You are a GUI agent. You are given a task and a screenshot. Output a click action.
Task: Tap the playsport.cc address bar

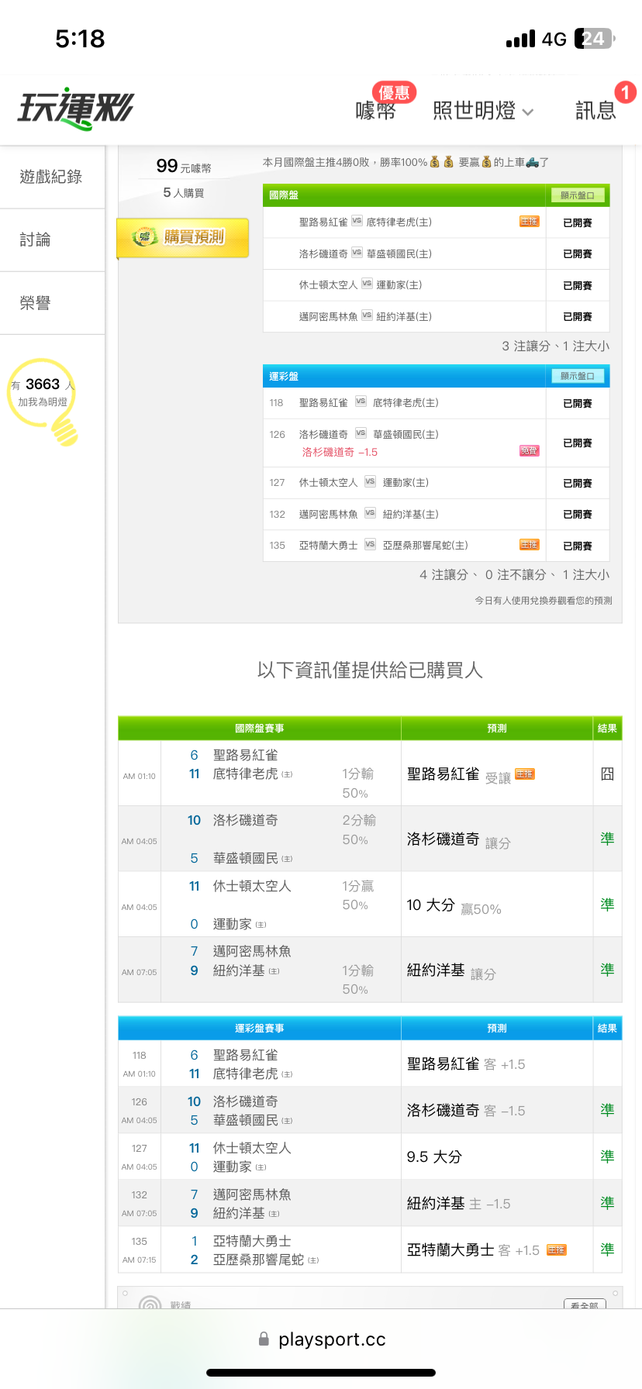pos(321,1339)
